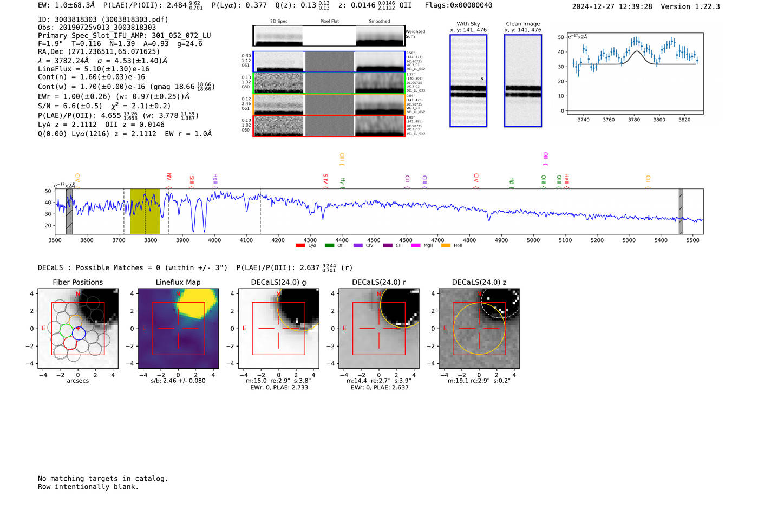Select the With Sky cutout image
Screen dimensions: 758x516
coord(468,81)
